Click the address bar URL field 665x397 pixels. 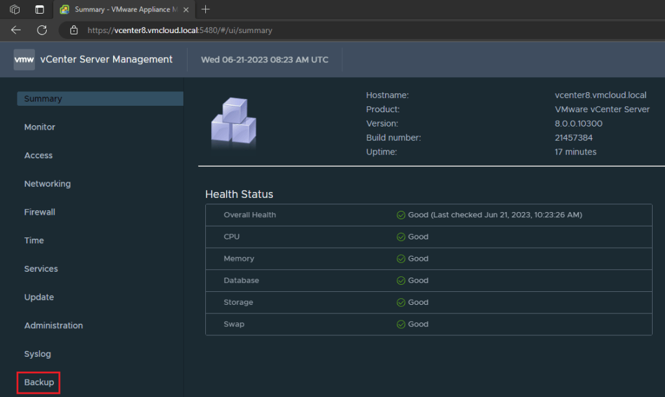(x=260, y=30)
